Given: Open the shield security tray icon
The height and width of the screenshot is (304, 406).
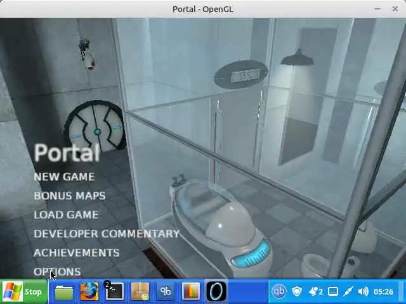Looking at the screenshot, I should coord(297,291).
